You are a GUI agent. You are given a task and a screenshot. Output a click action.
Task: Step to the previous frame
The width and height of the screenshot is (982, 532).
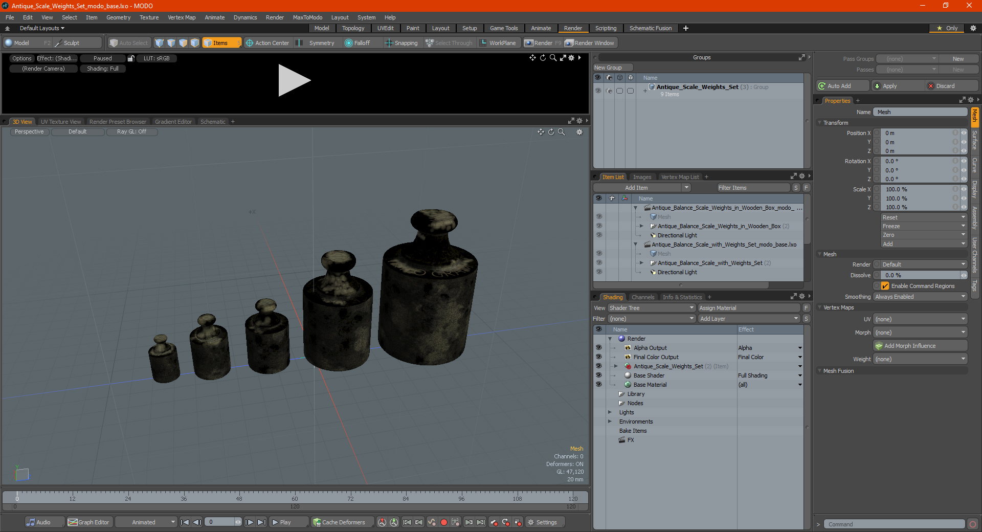coord(197,522)
